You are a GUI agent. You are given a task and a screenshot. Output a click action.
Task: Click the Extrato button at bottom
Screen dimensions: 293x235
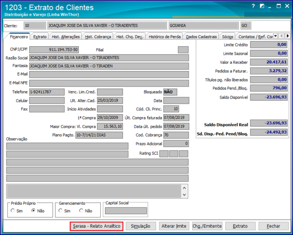tap(240, 226)
